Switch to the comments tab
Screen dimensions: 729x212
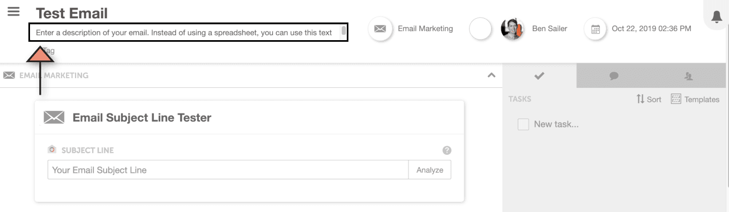614,76
